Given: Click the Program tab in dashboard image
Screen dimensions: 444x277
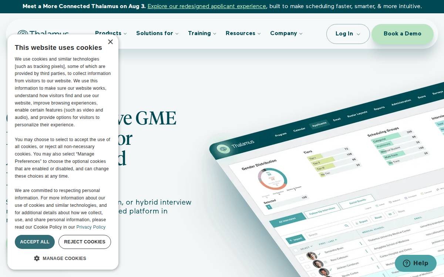Looking at the screenshot, I should click(x=281, y=135).
